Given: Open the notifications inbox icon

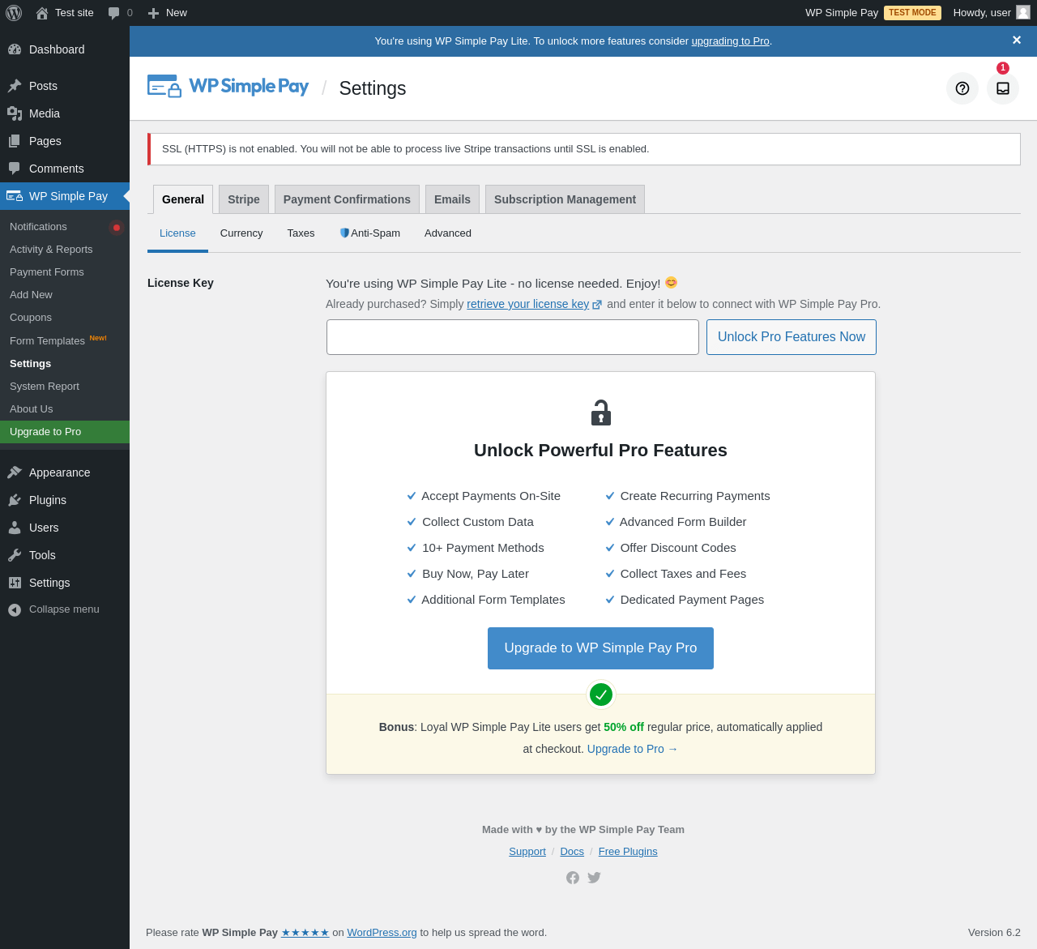Looking at the screenshot, I should coord(1003,88).
